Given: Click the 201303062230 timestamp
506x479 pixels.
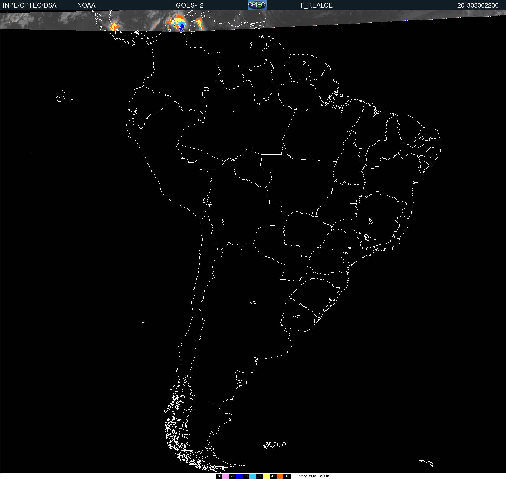Looking at the screenshot, I should [x=478, y=5].
